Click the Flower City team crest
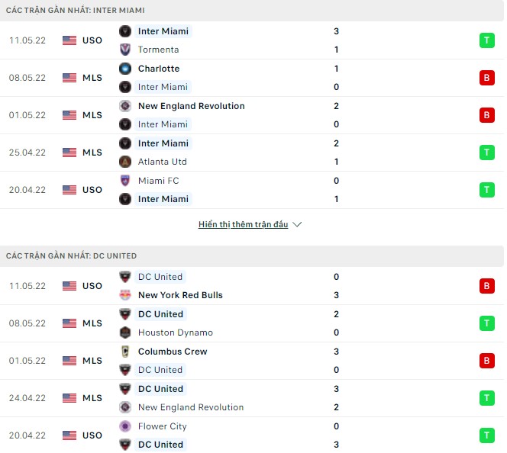The height and width of the screenshot is (453, 507). click(x=125, y=426)
